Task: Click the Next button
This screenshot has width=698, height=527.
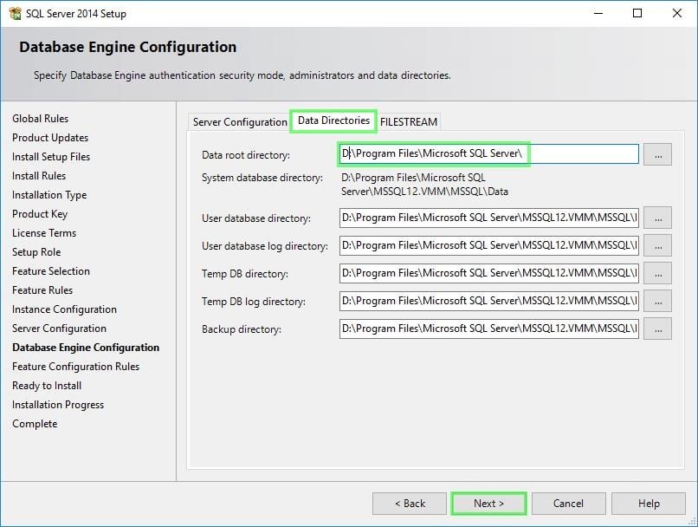Action: coord(488,504)
